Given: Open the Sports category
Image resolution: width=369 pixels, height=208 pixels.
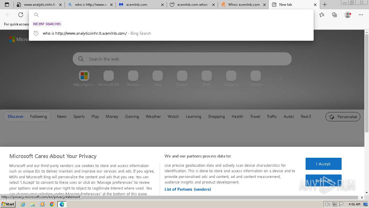Looking at the screenshot, I should 79,116.
